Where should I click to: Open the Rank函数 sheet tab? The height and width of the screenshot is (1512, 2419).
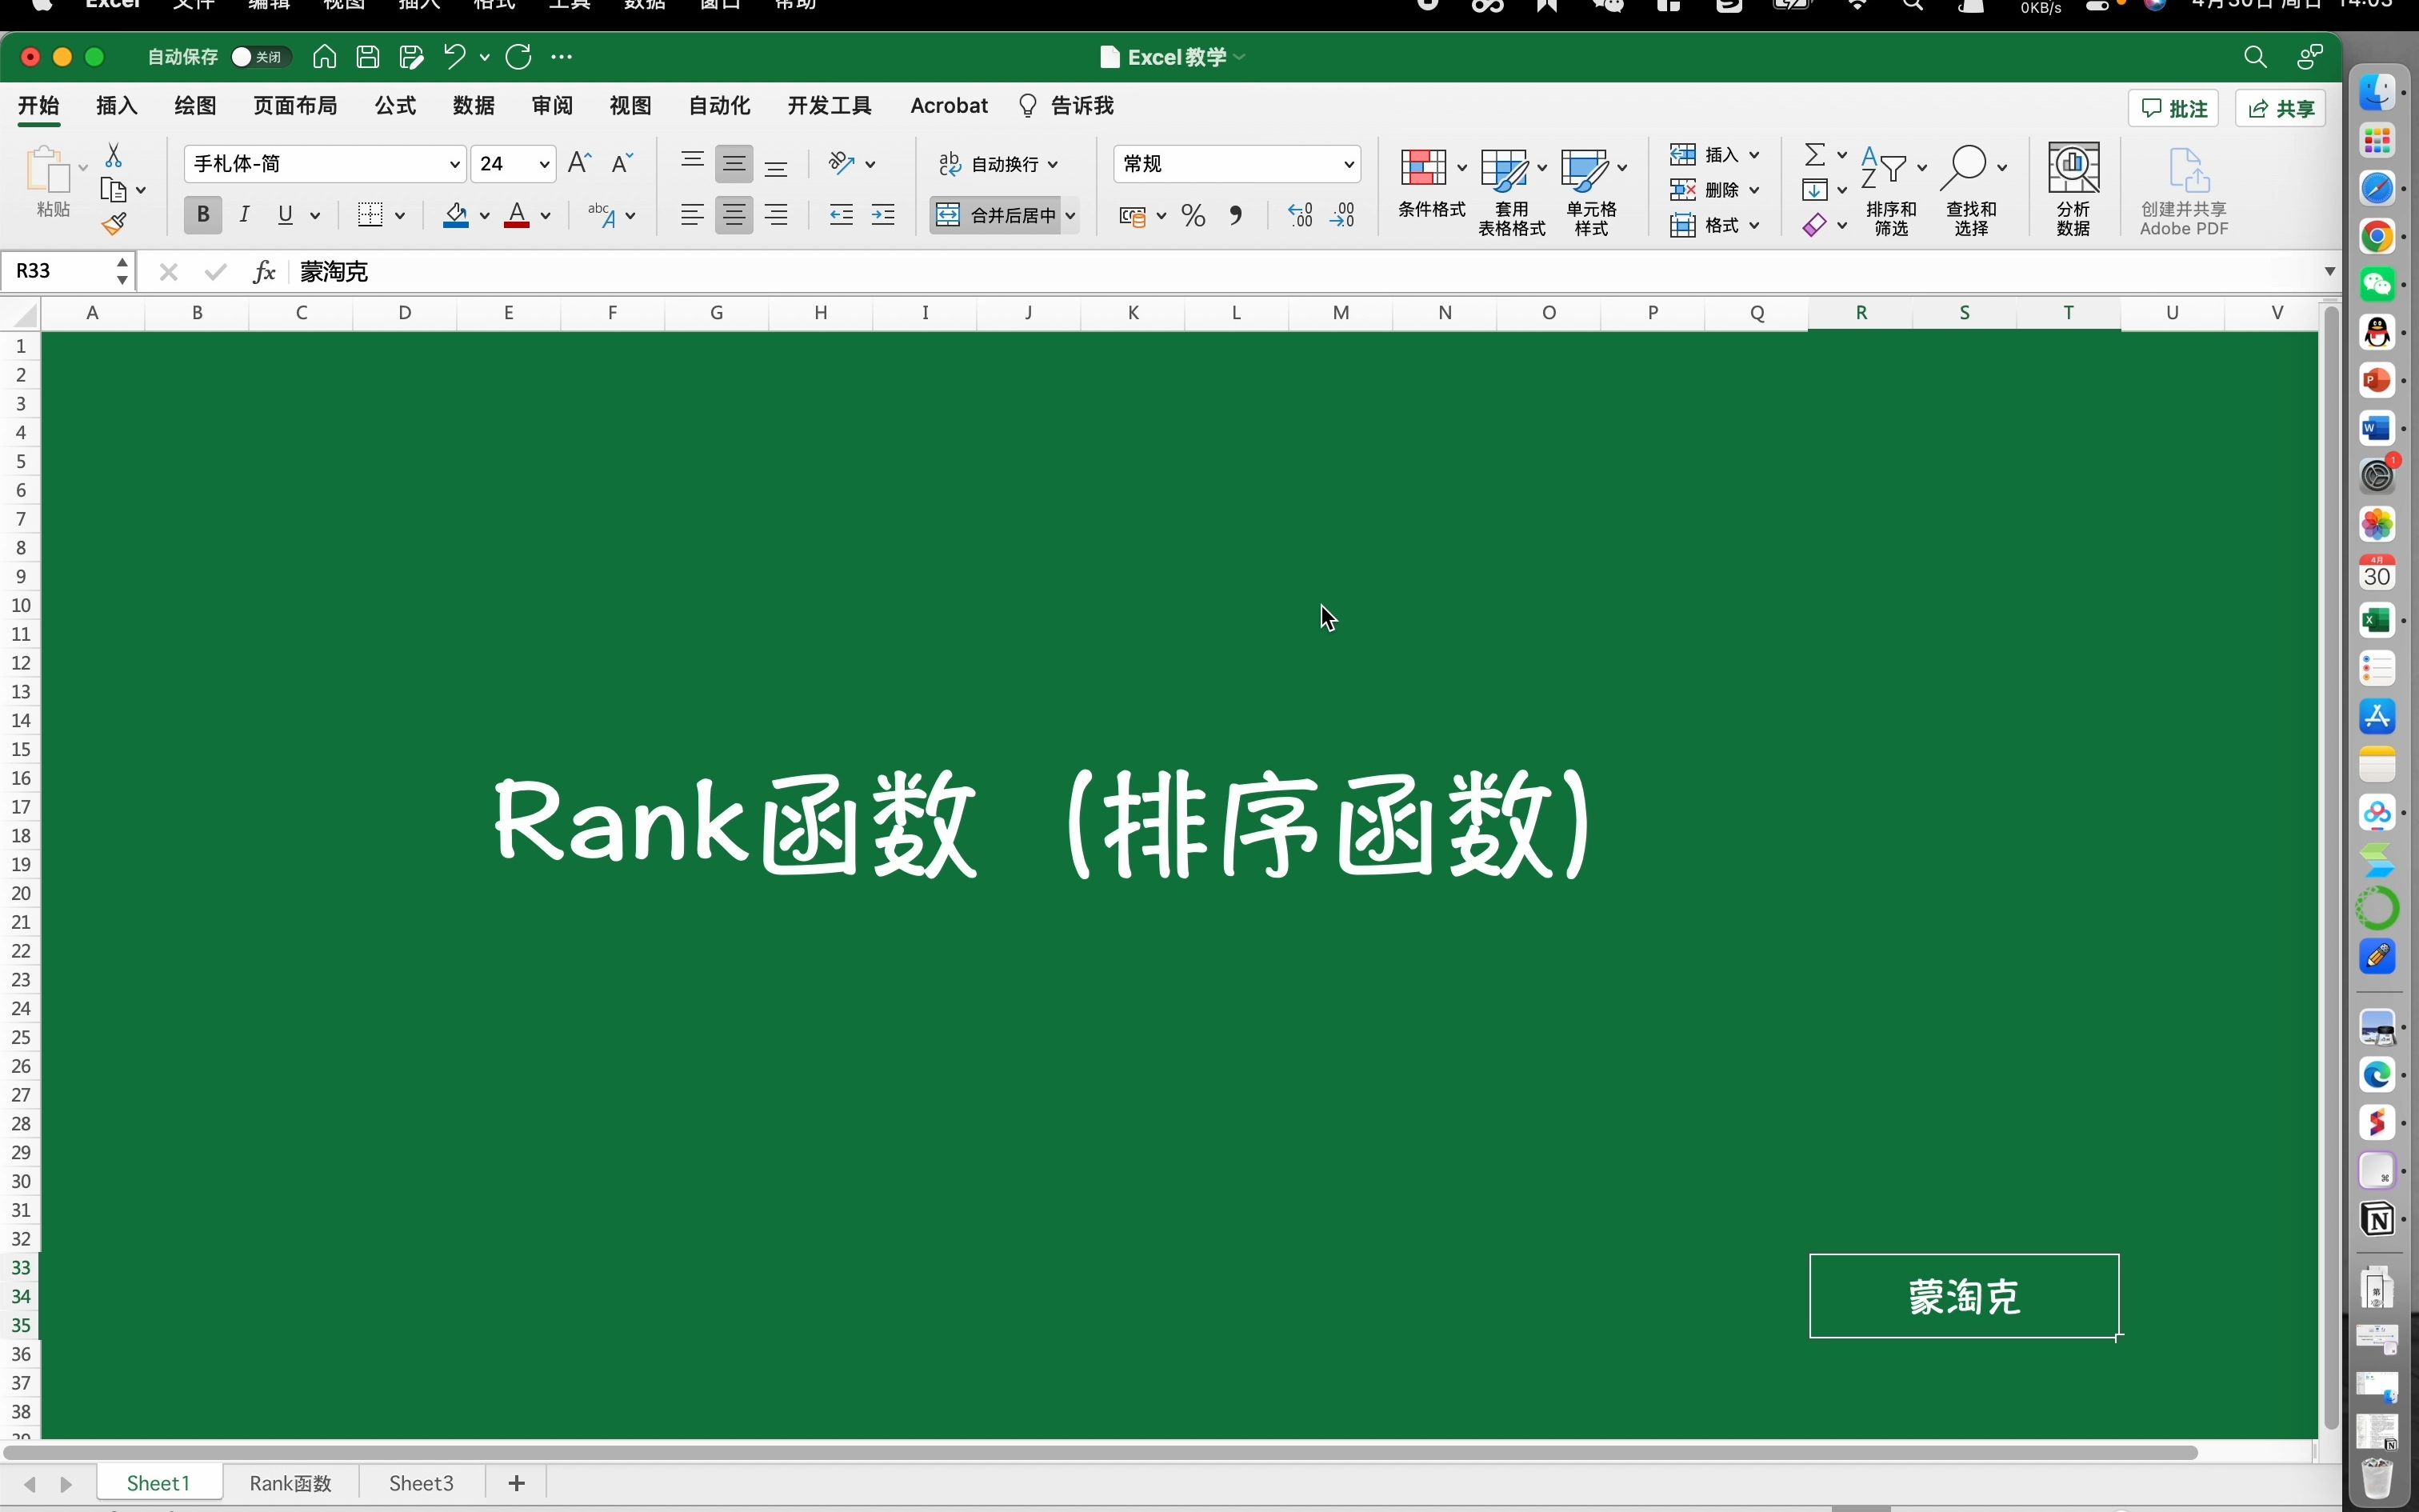click(x=290, y=1483)
